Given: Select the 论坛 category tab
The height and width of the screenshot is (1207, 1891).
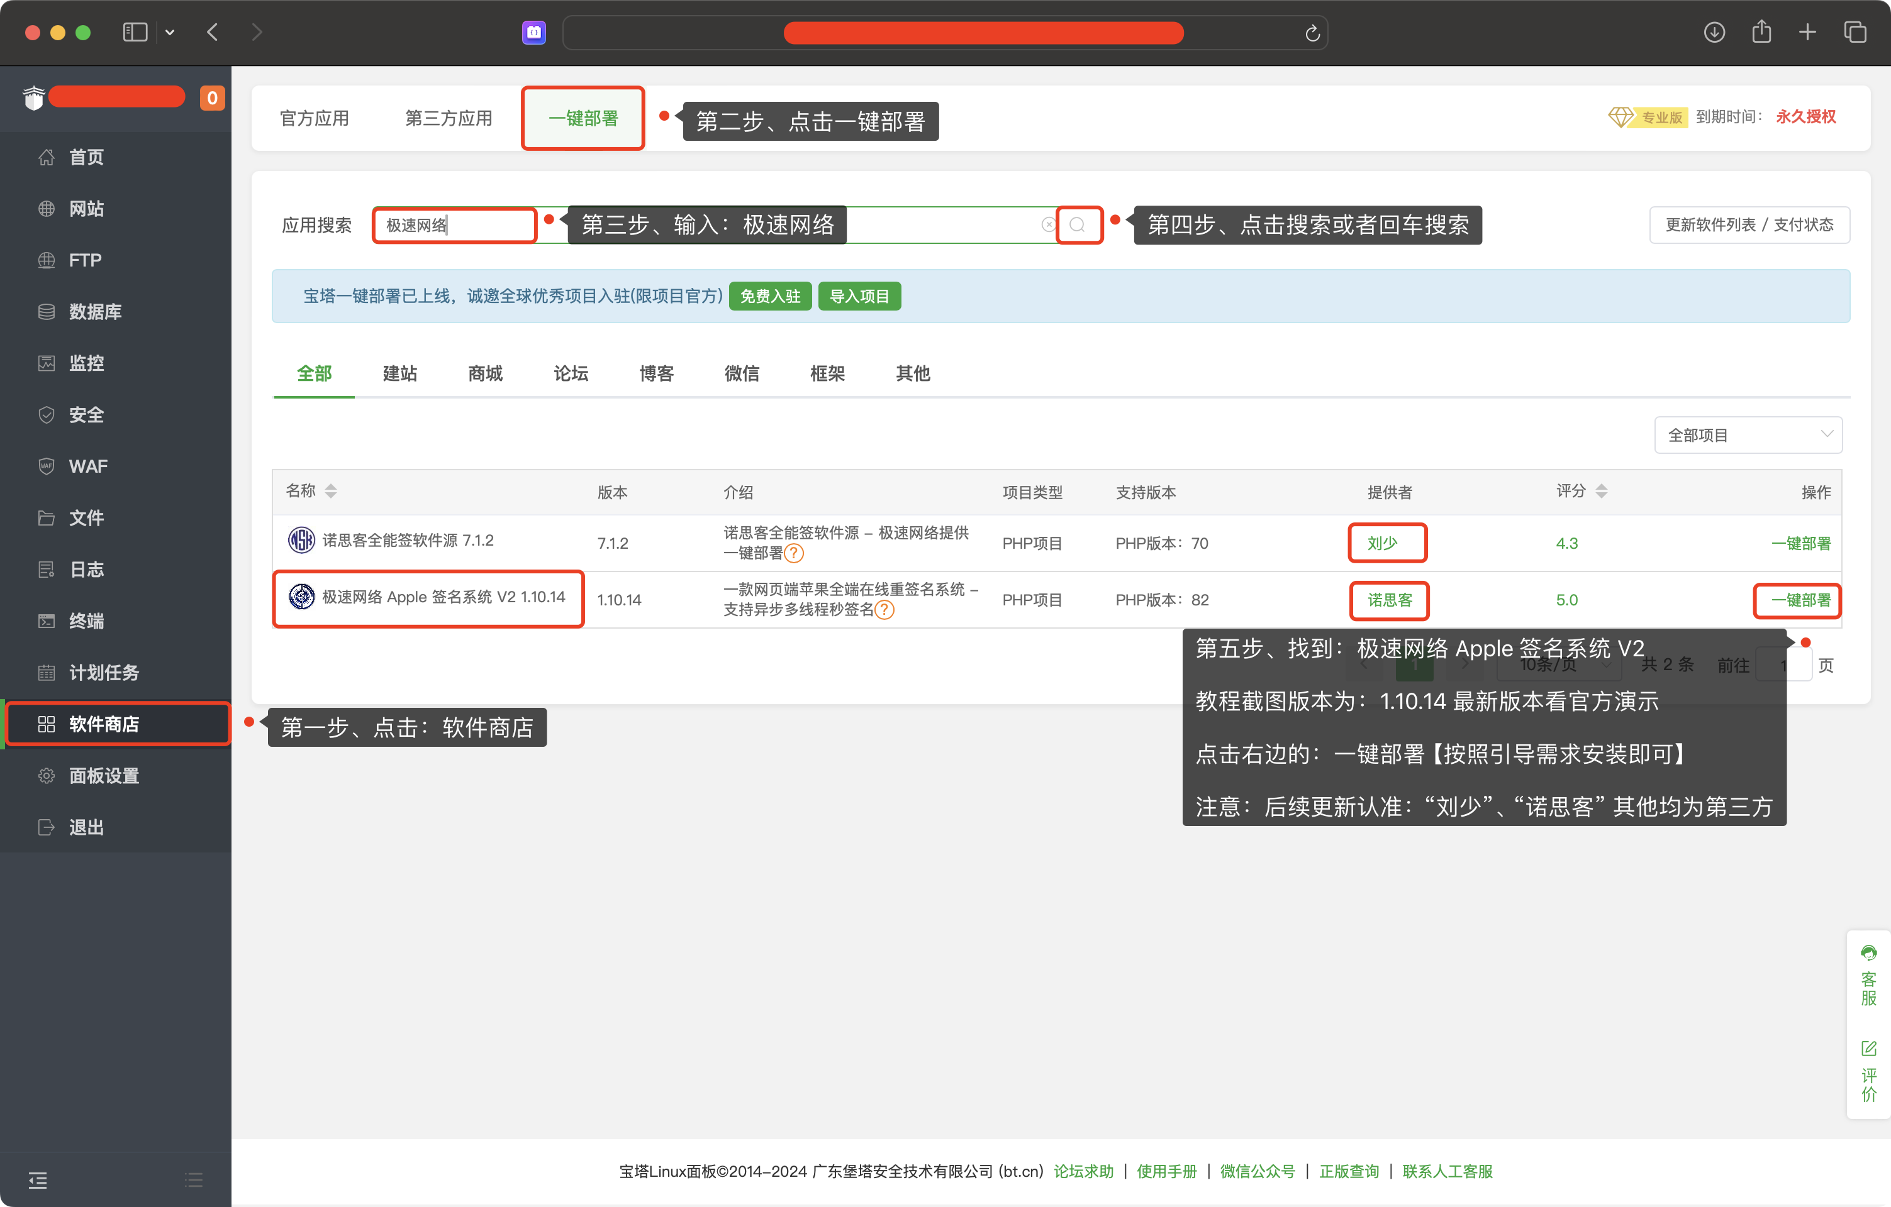Looking at the screenshot, I should 571,373.
